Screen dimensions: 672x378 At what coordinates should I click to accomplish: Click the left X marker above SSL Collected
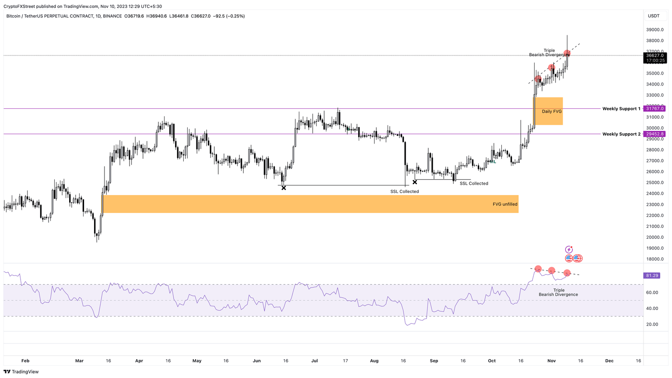coord(283,188)
